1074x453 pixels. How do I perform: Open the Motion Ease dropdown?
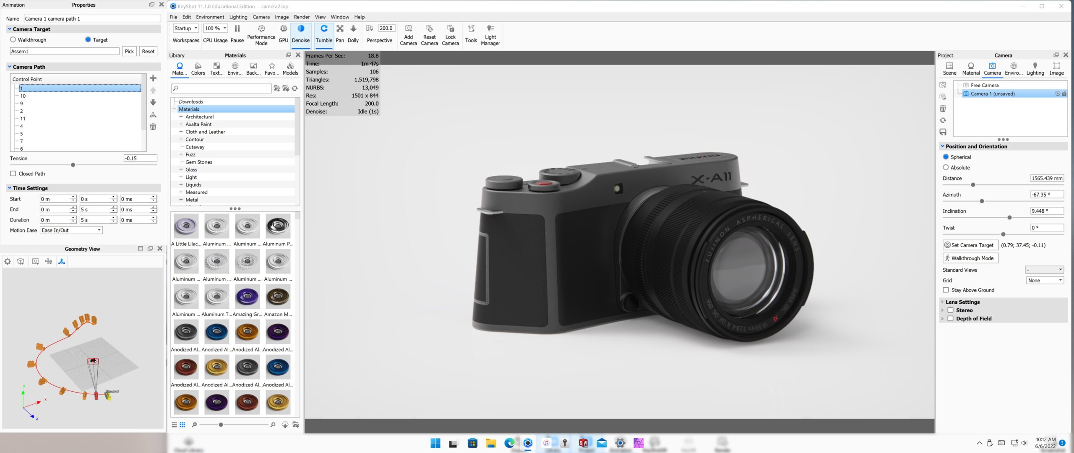[x=71, y=230]
